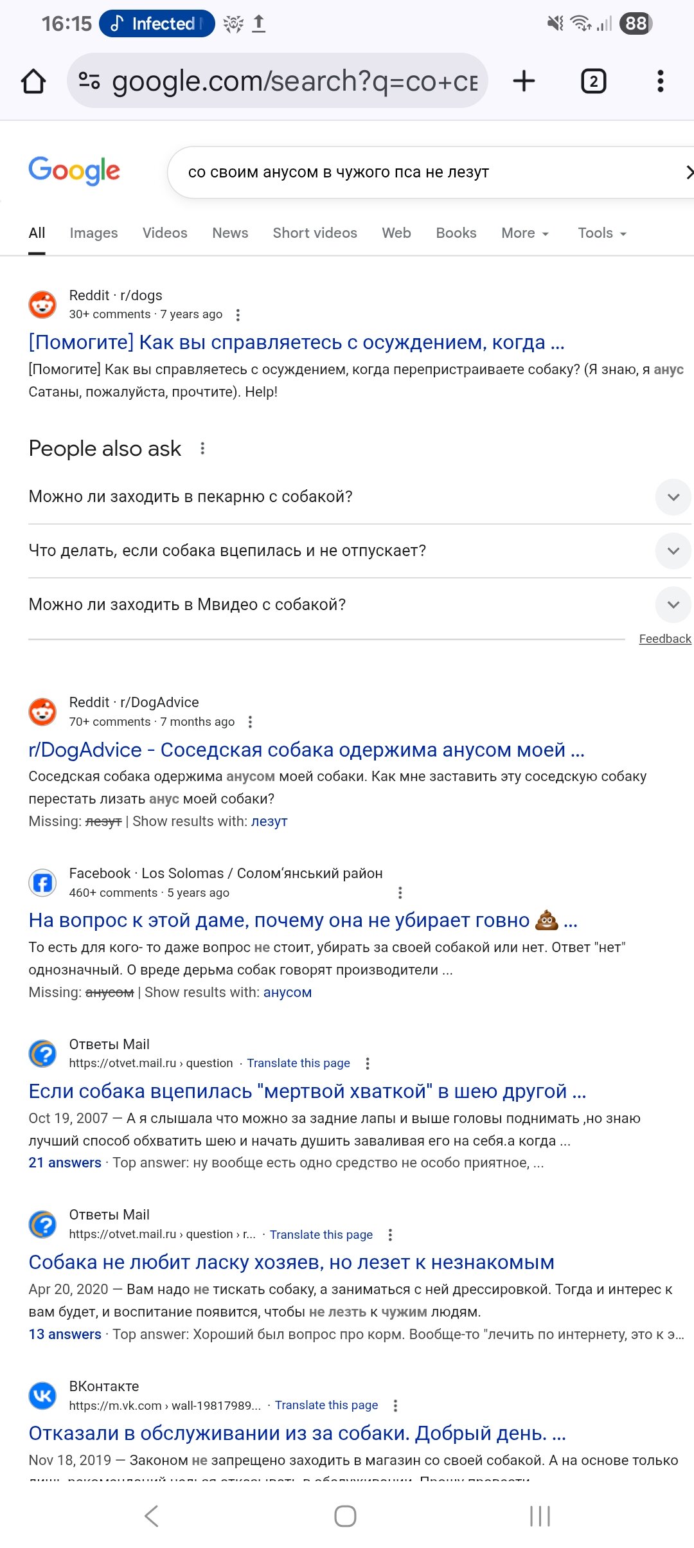Image resolution: width=694 pixels, height=1548 pixels.
Task: Expand the bakery with dog question
Action: click(673, 497)
